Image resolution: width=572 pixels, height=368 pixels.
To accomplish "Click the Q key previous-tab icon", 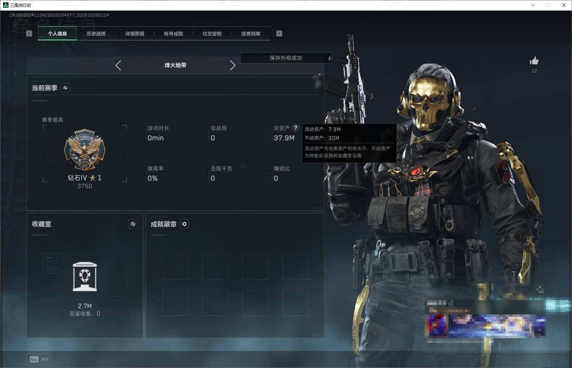I will [29, 33].
